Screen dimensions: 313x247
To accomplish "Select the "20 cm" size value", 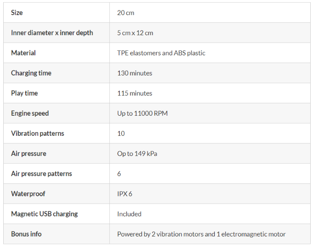I will tap(126, 13).
